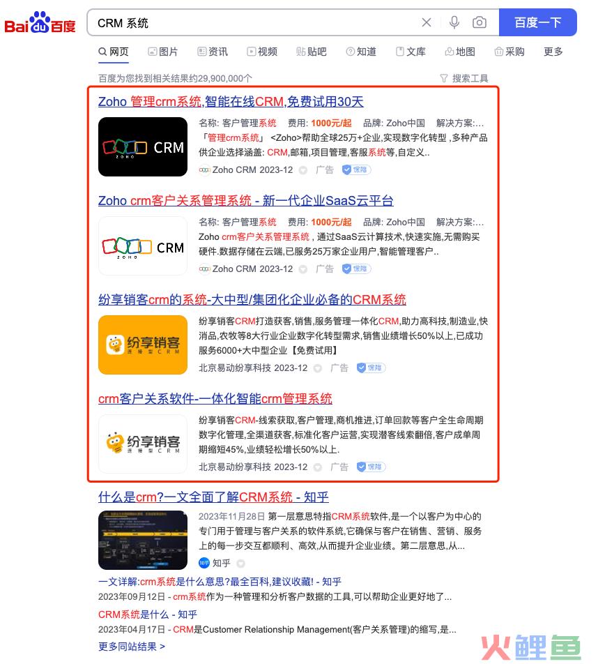Click 保障 badge in first Zoho ad
Image resolution: width=598 pixels, height=664 pixels.
[356, 169]
